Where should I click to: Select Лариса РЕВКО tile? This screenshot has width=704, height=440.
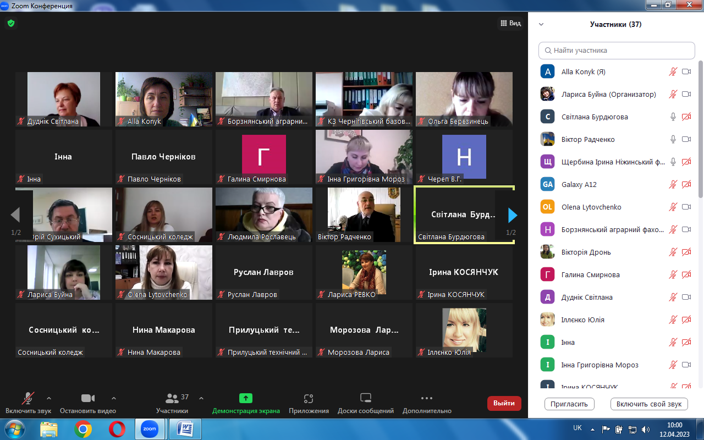click(x=364, y=272)
